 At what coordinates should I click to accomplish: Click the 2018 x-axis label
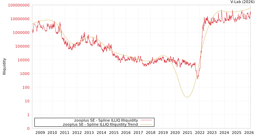pyautogui.click(x=151, y=133)
